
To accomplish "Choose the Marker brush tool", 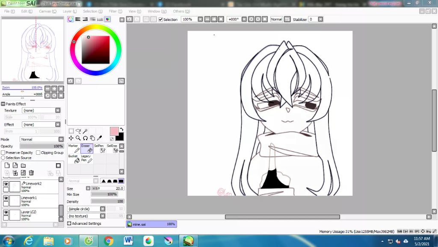I will pyautogui.click(x=74, y=148).
